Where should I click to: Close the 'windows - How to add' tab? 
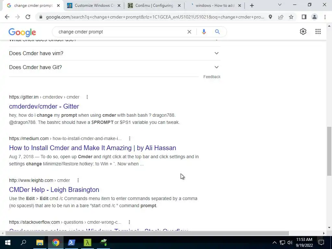[x=240, y=6]
